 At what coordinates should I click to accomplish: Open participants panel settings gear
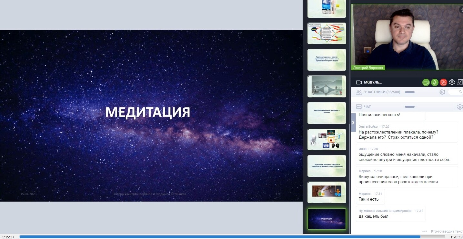[x=442, y=92]
